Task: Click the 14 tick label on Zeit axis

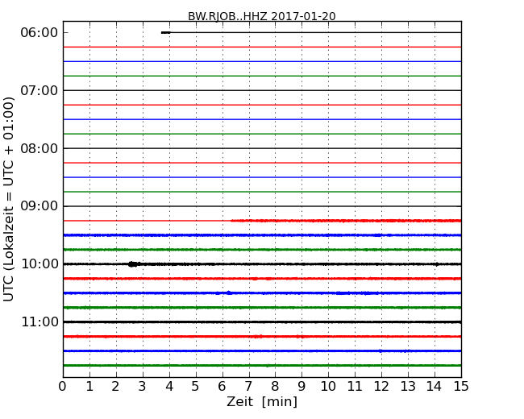Action: click(x=435, y=387)
